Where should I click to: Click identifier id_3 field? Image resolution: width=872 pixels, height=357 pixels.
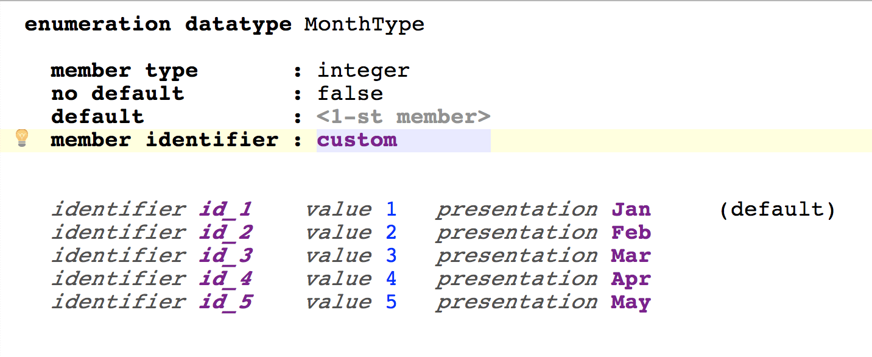[225, 256]
